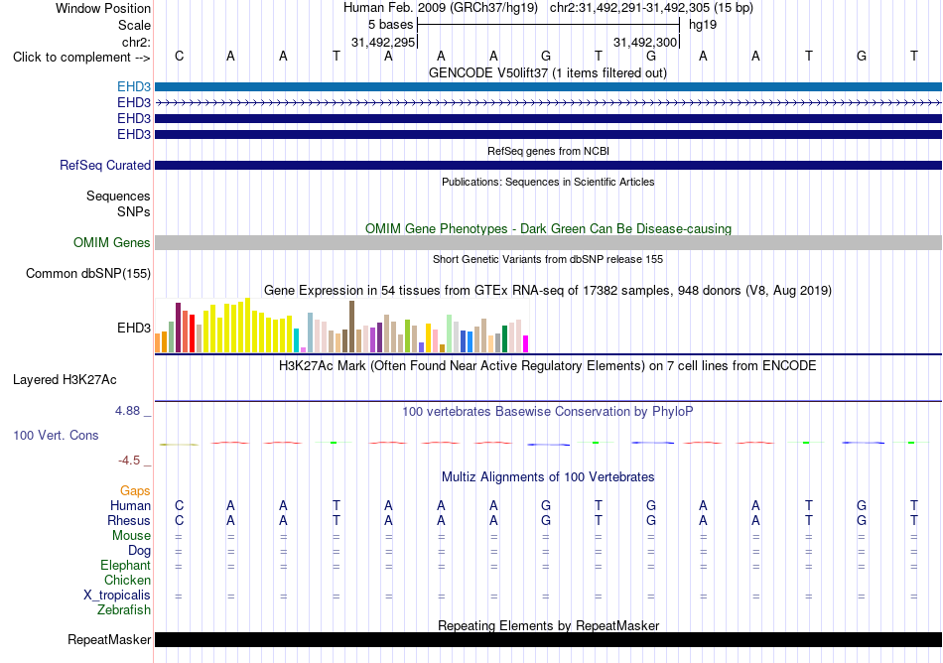Click the EHD3 label beside the expression bars

point(134,329)
